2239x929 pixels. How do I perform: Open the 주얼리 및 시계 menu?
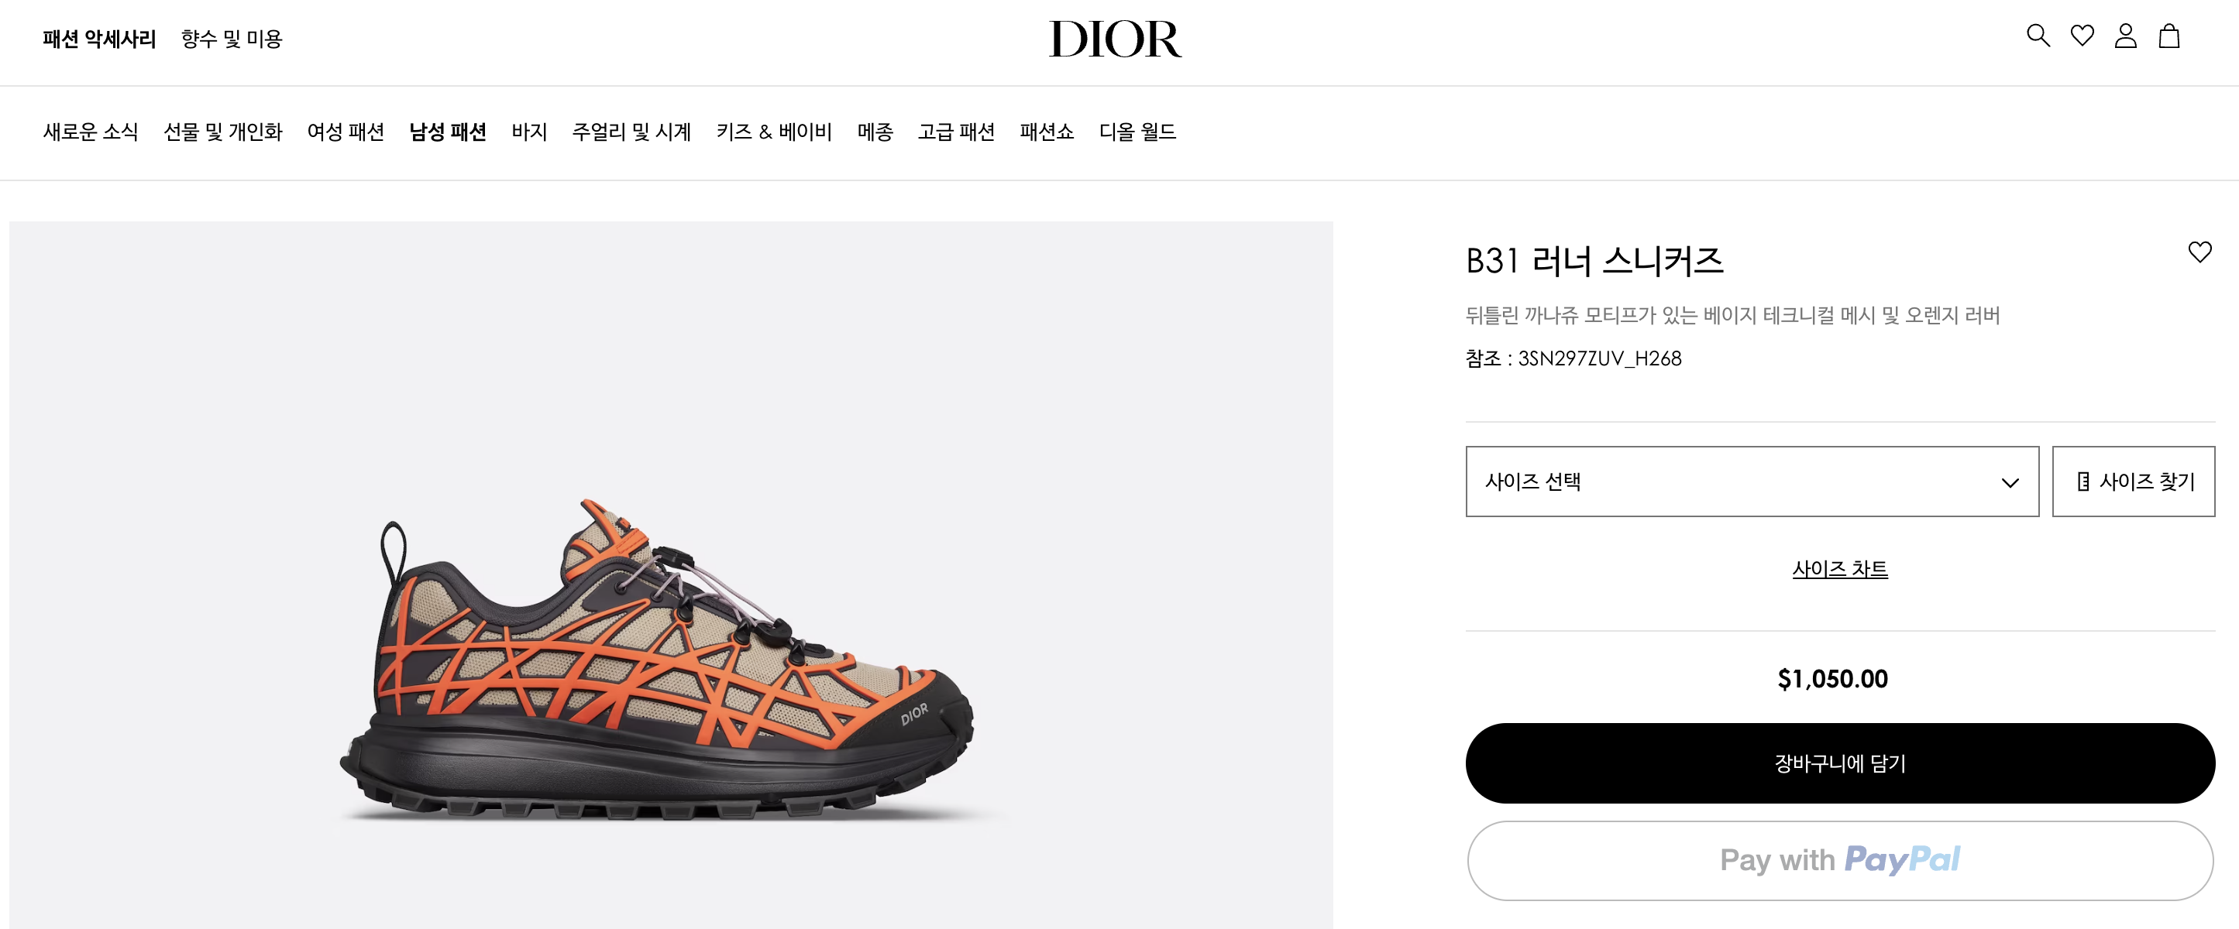click(x=631, y=132)
